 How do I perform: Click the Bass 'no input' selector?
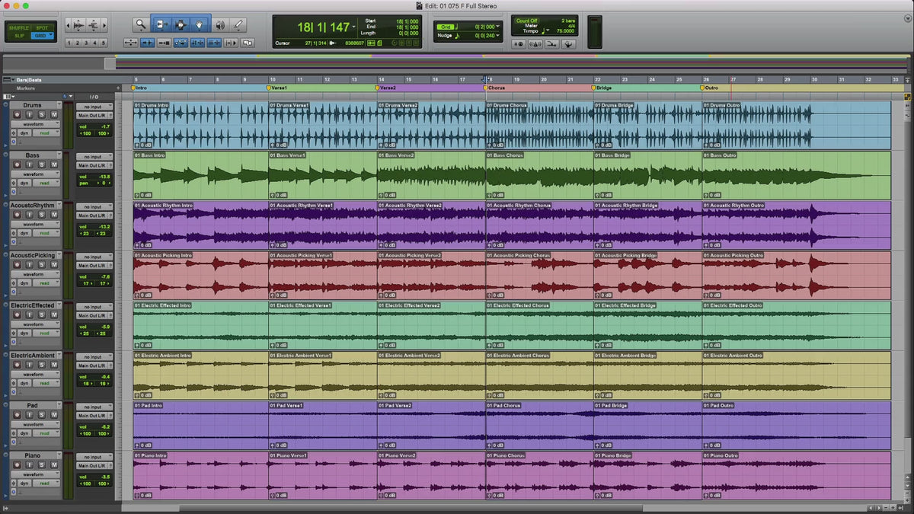94,156
